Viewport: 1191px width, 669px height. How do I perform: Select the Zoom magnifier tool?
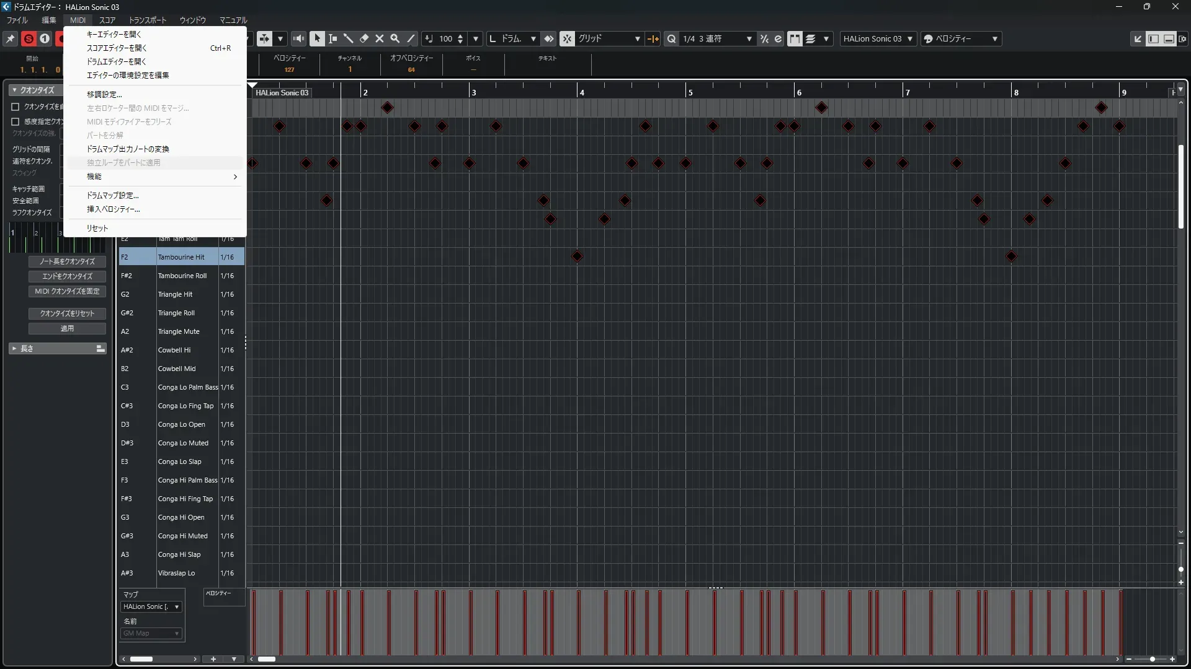[395, 38]
